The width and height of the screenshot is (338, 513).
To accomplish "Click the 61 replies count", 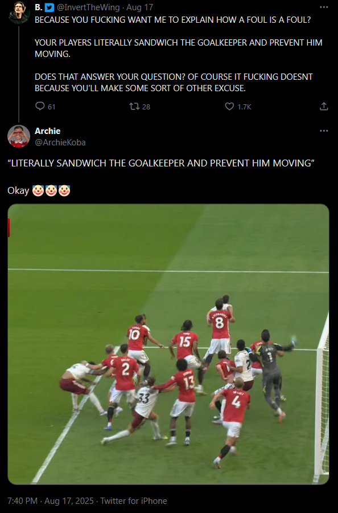I will [52, 107].
